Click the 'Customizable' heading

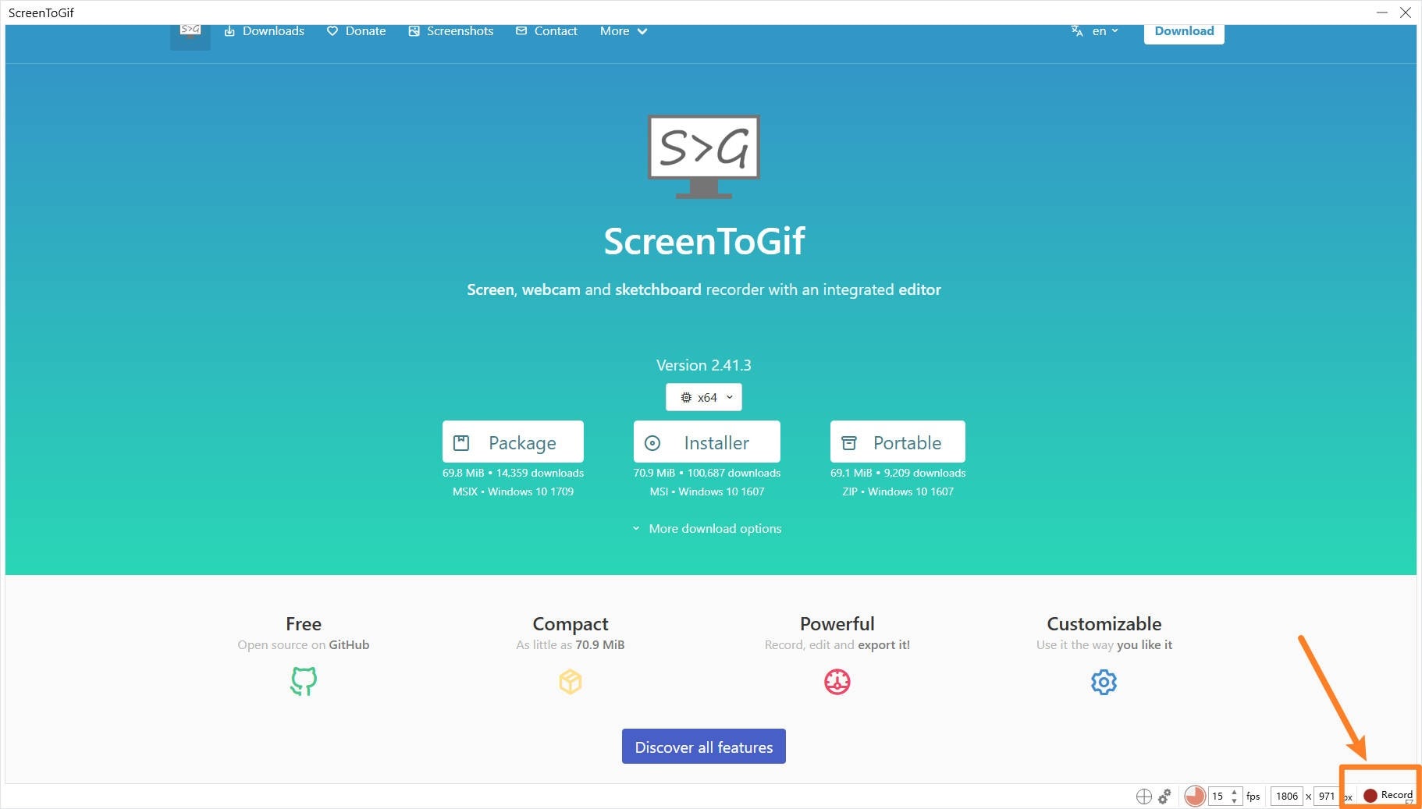click(x=1104, y=624)
